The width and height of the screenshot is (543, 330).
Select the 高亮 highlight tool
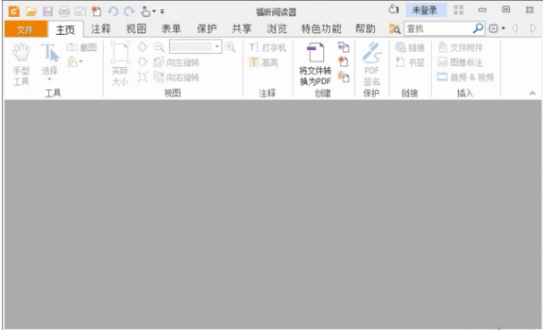[x=264, y=63]
